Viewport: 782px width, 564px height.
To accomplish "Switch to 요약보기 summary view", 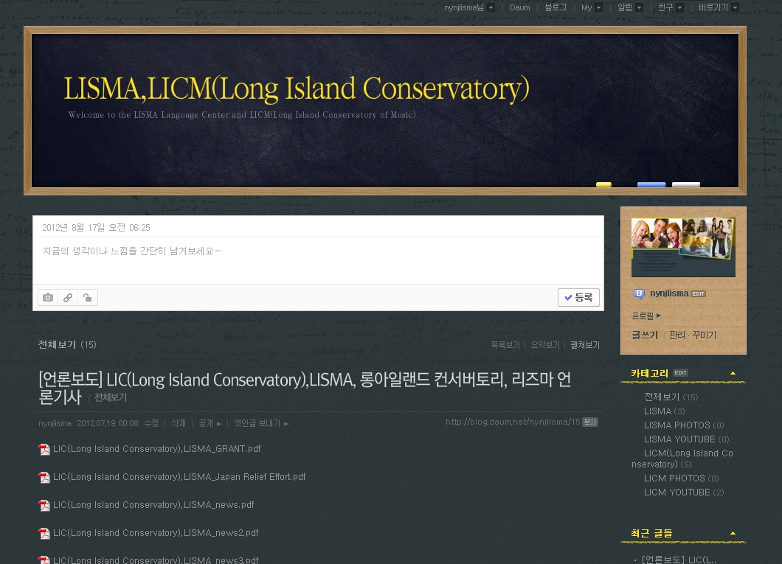I will pyautogui.click(x=545, y=345).
